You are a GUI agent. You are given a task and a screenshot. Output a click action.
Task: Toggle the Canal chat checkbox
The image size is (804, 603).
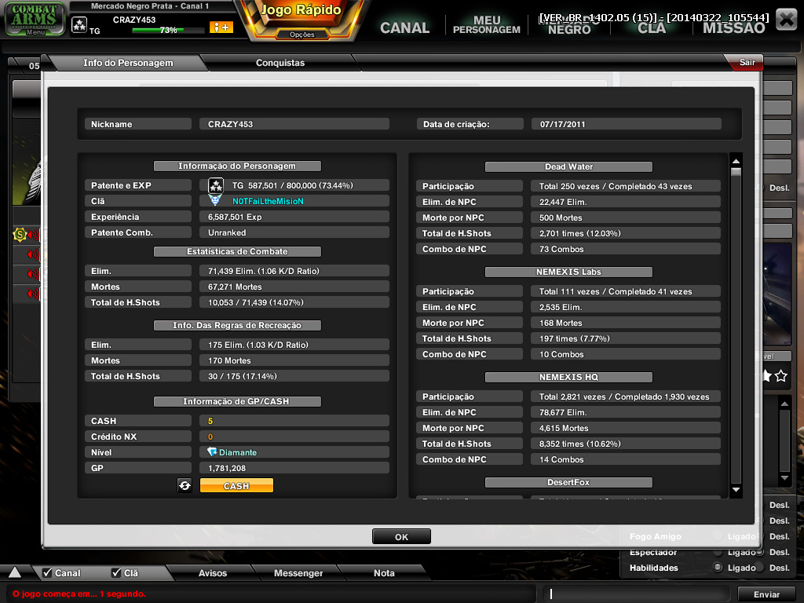pos(47,572)
